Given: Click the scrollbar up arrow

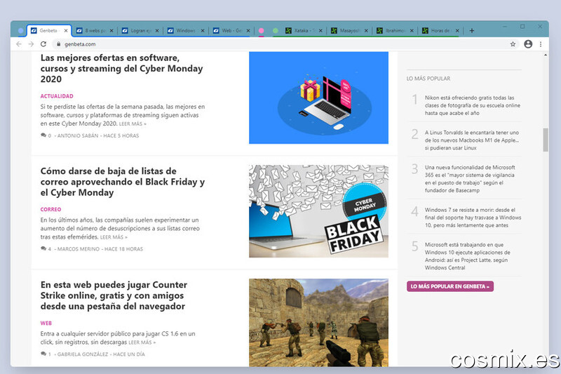Looking at the screenshot, I should (546, 55).
